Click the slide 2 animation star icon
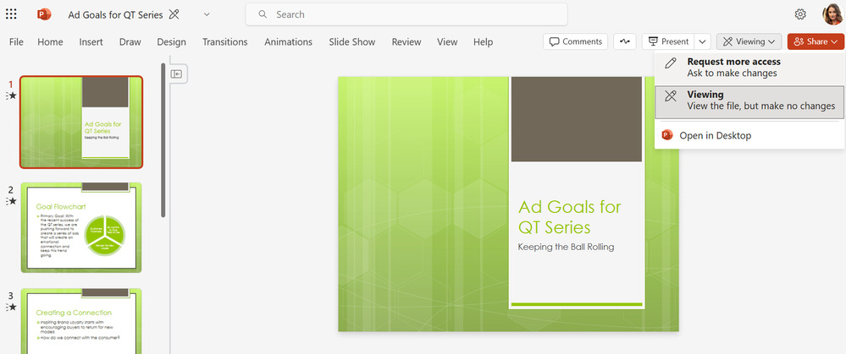Screen dimensions: 846x354 [x=11, y=201]
